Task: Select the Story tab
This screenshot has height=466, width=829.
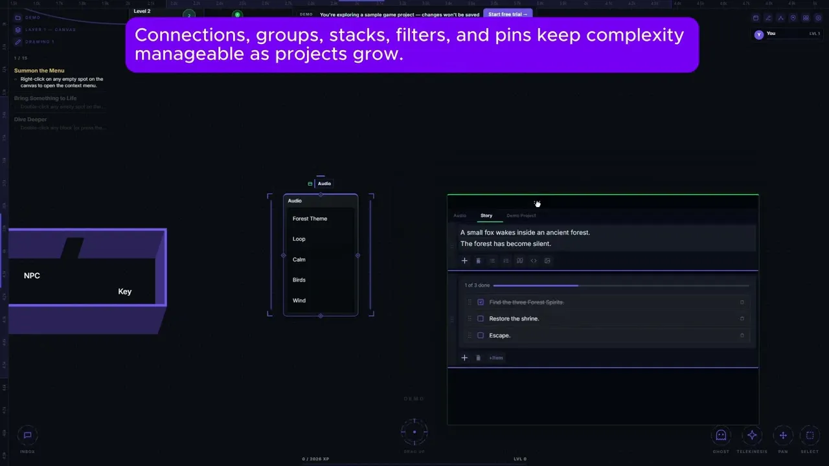Action: [x=486, y=216]
